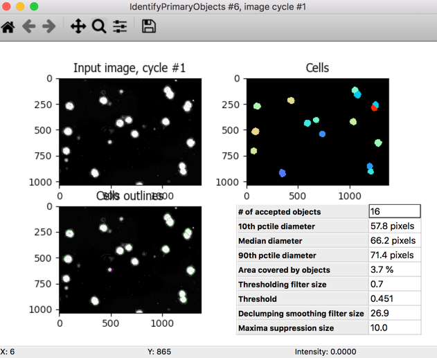
Task: Select the Pan axes tool
Action: pos(78,26)
